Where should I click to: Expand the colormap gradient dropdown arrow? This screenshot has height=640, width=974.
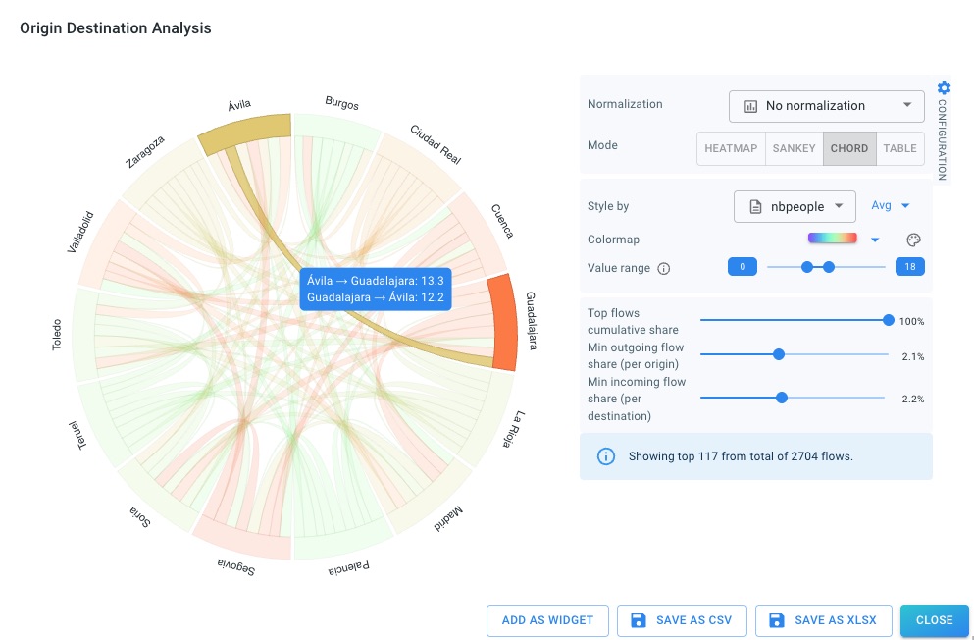(x=875, y=240)
